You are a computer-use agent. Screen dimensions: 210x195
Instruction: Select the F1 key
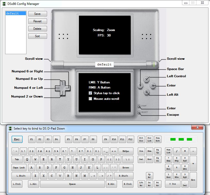(x=32, y=139)
